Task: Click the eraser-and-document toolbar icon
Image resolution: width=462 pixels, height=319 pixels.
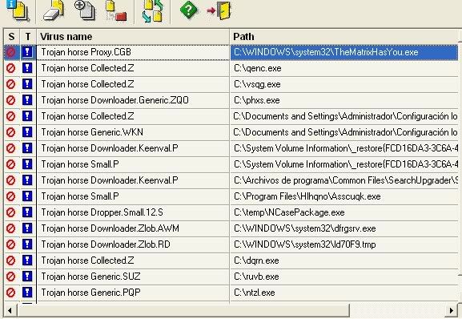Action: pyautogui.click(x=54, y=11)
